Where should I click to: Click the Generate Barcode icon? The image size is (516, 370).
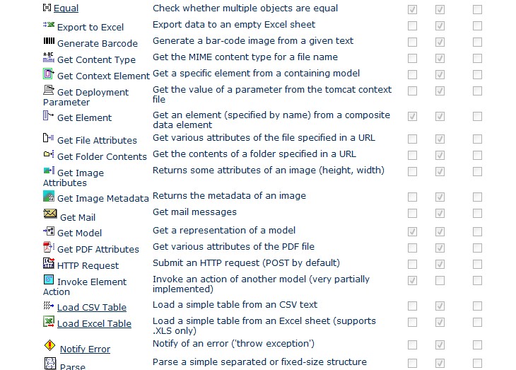point(49,42)
